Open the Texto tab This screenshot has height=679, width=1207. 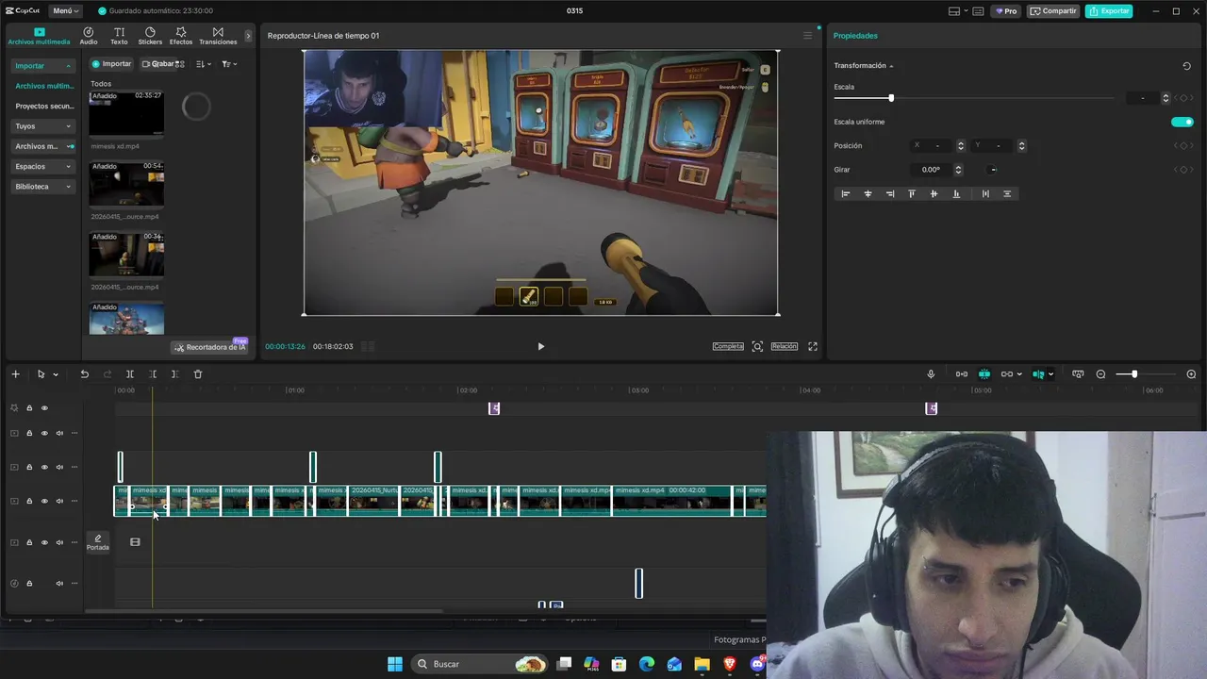click(119, 36)
